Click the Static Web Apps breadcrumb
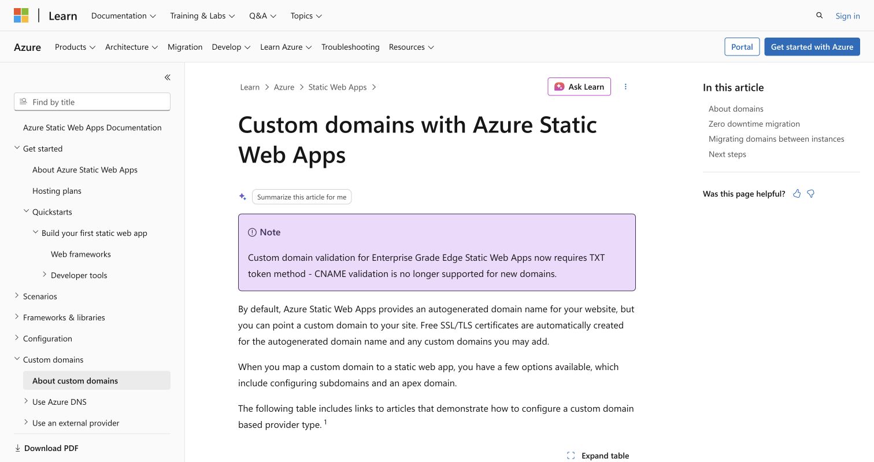This screenshot has width=874, height=462. click(338, 87)
